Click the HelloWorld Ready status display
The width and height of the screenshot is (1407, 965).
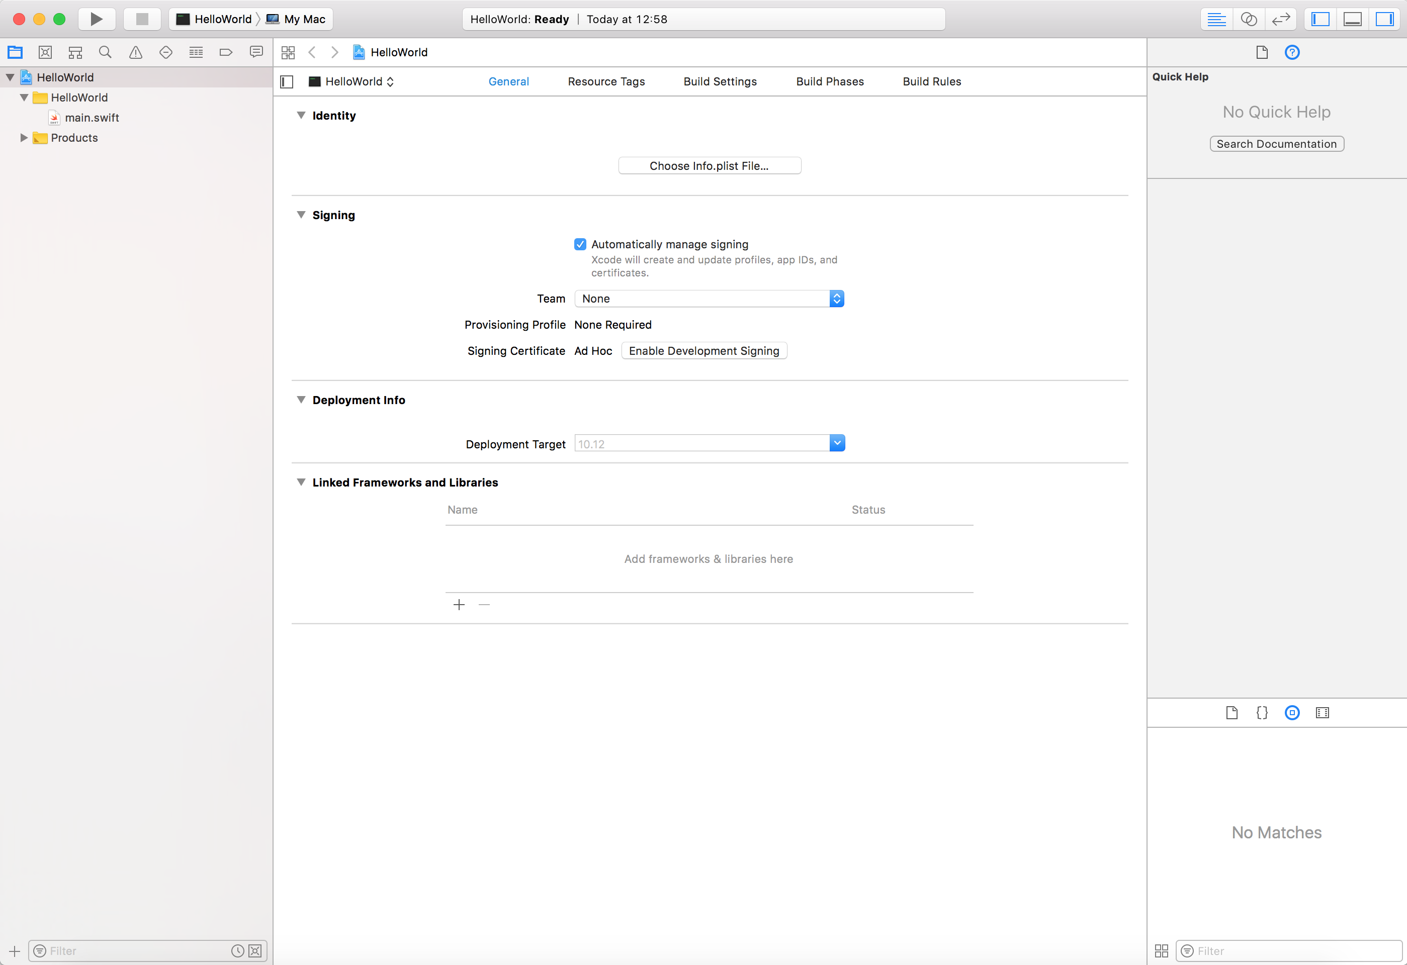tap(703, 19)
